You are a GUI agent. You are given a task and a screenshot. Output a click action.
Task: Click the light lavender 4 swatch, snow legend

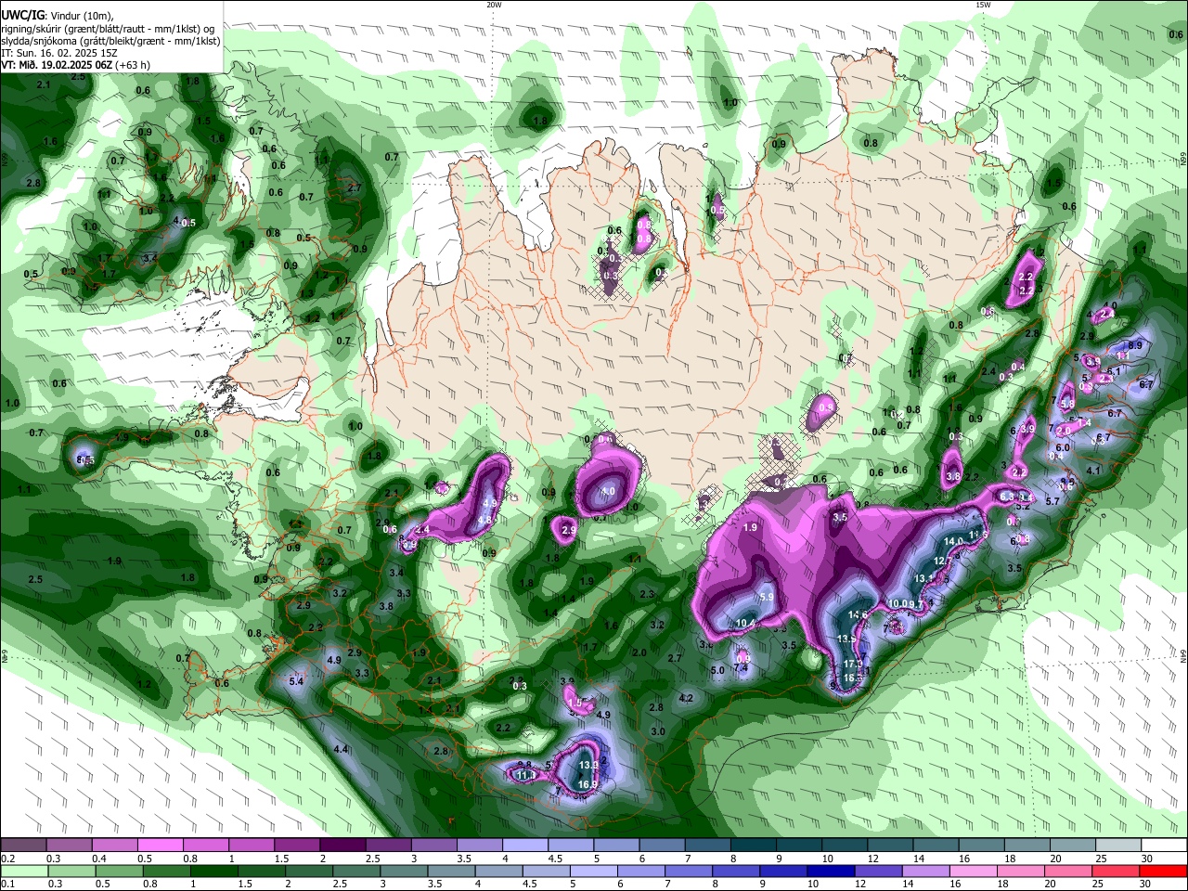(x=525, y=846)
